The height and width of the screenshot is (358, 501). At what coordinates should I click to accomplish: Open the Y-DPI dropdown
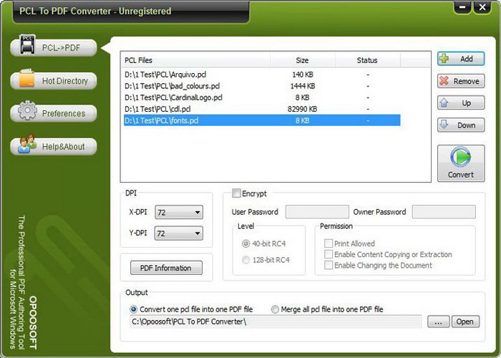[x=179, y=233]
